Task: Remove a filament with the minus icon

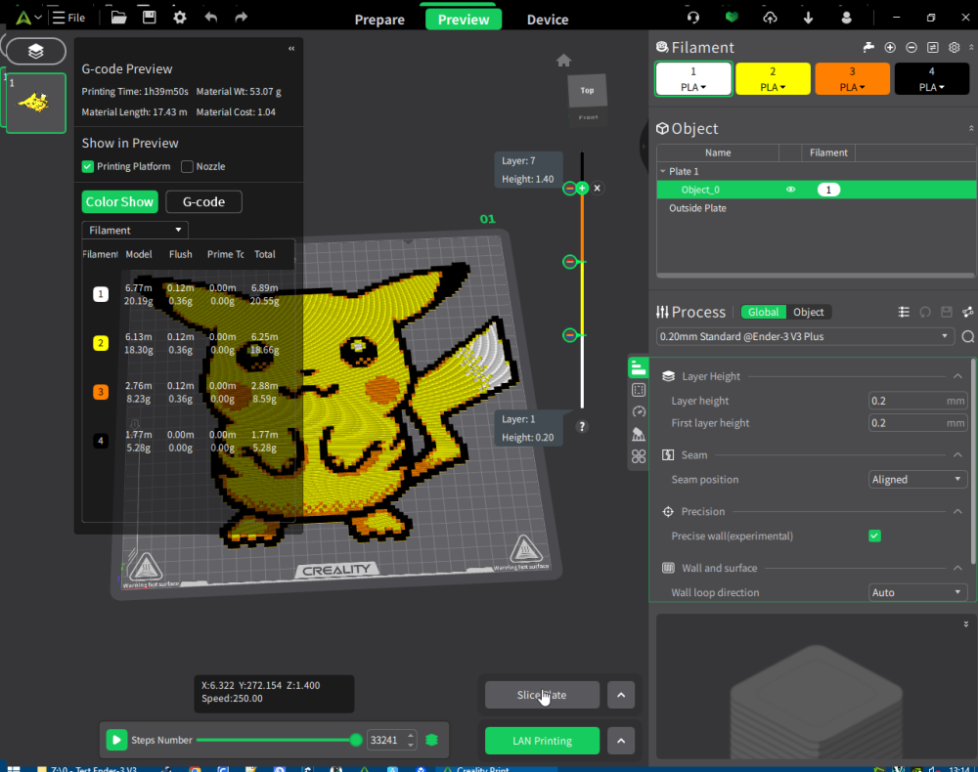Action: (911, 47)
